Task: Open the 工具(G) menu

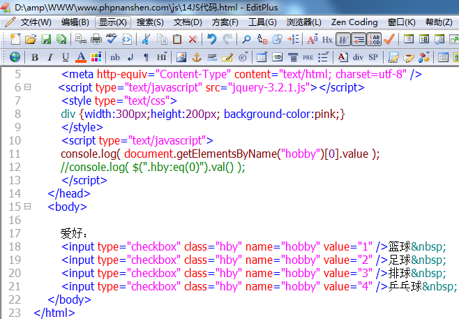Action: point(262,22)
